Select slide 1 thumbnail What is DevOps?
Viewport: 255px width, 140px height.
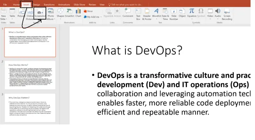(30, 42)
